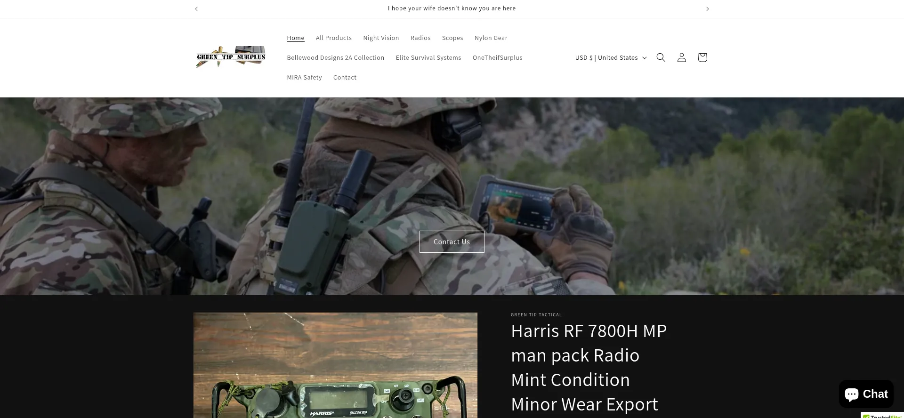Open Bellewood Designs 2A Collection link

[x=336, y=58]
